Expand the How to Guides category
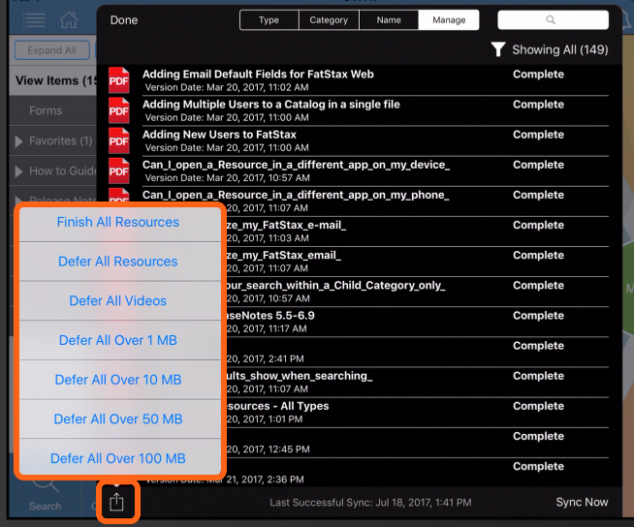Image resolution: width=634 pixels, height=527 pixels. 18,171
